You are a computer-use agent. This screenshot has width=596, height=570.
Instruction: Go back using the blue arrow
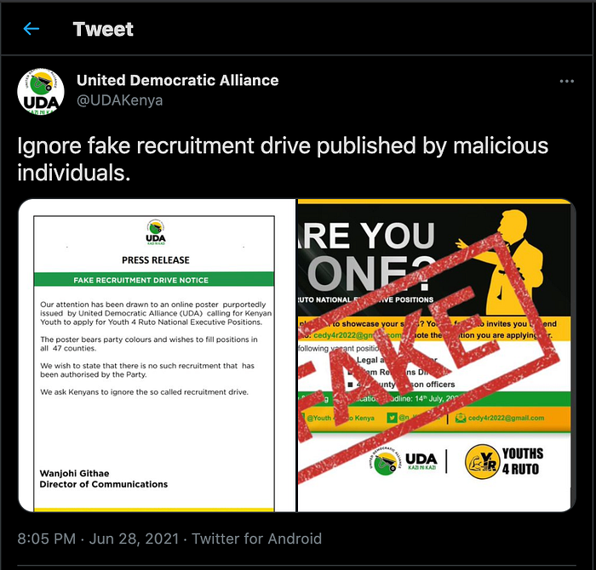tap(32, 29)
